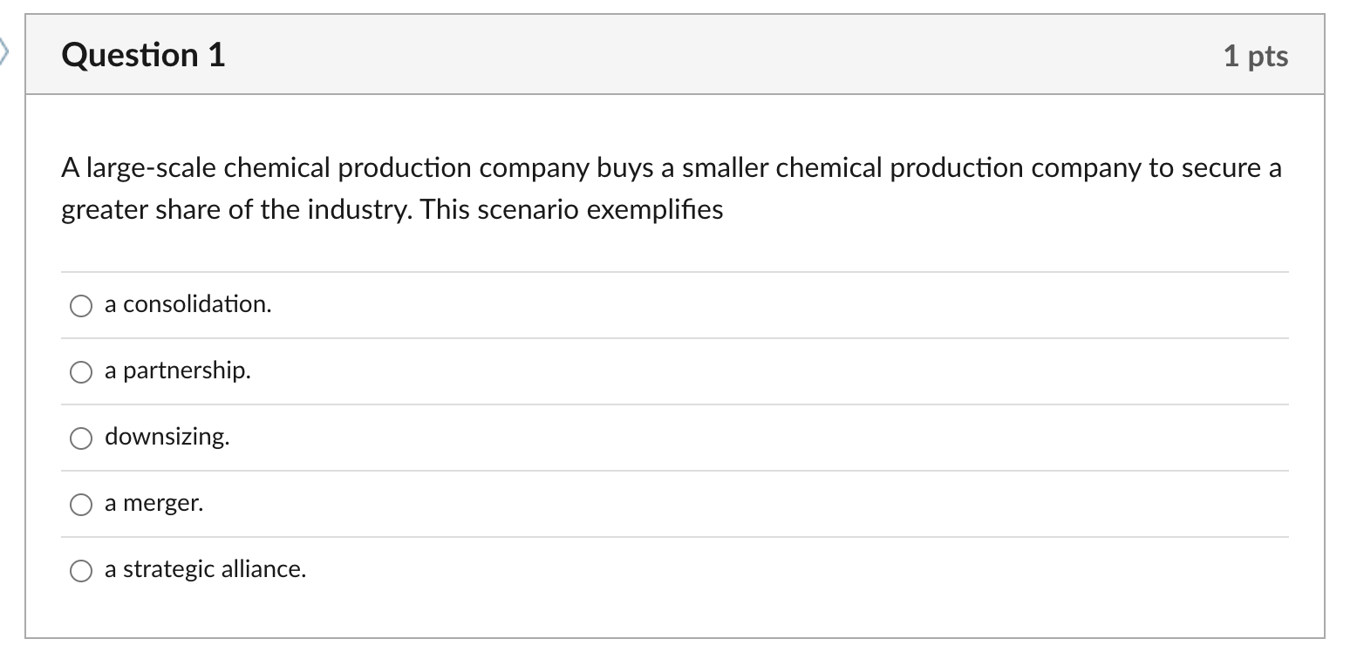Click the "a consolidation." answer label text
The width and height of the screenshot is (1357, 666).
tap(188, 304)
